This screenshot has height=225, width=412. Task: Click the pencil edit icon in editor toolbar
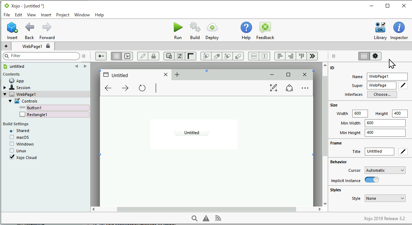(143, 56)
